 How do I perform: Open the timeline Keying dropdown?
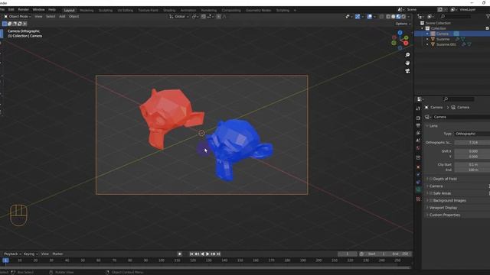click(x=31, y=254)
